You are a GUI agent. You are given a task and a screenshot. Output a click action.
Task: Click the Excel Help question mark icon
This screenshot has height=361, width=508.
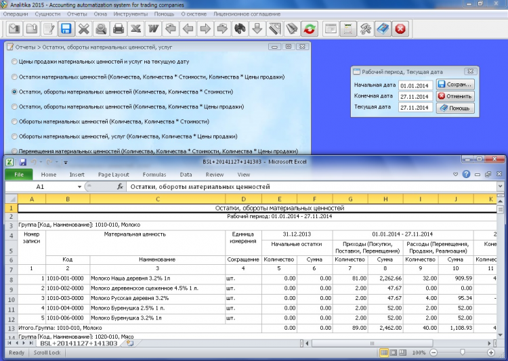(467, 174)
